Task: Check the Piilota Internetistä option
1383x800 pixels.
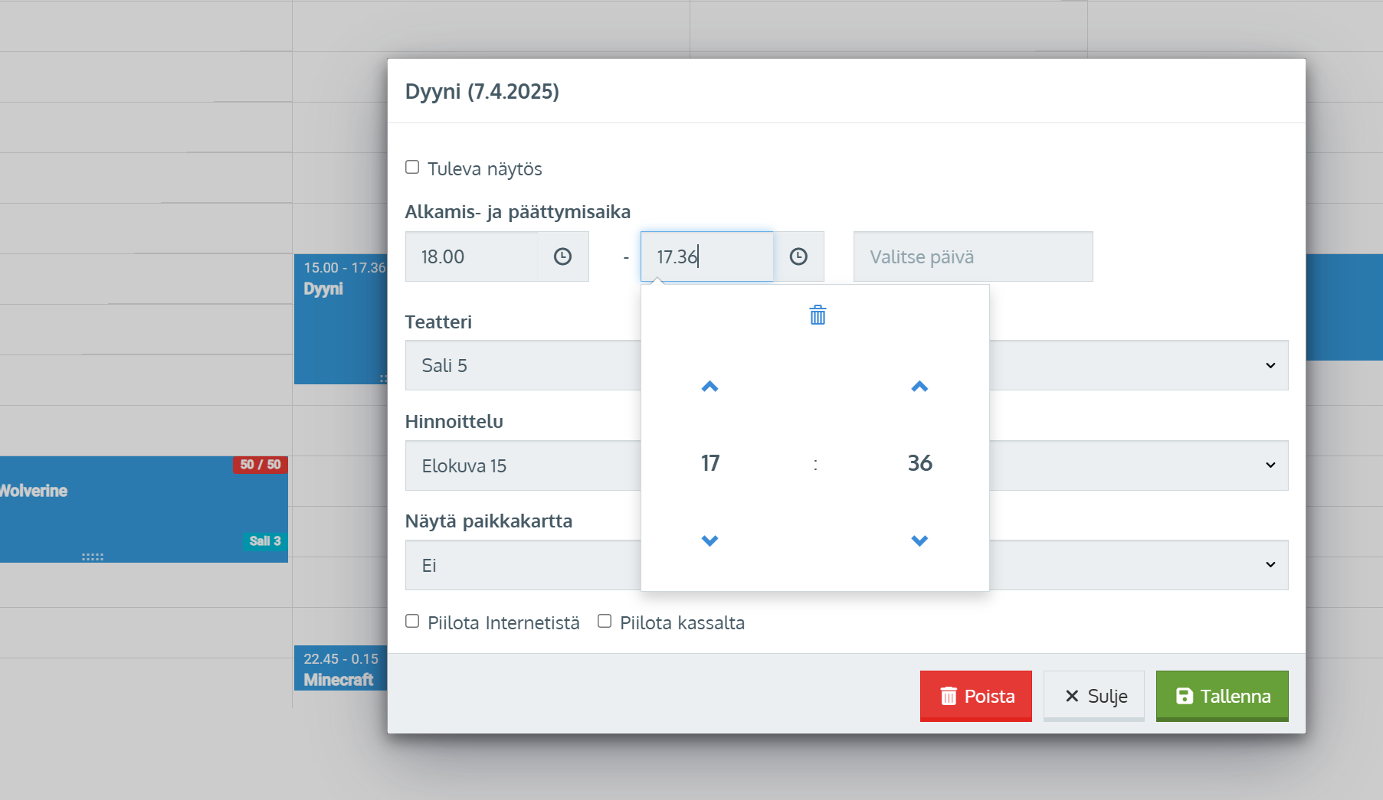Action: (x=412, y=621)
